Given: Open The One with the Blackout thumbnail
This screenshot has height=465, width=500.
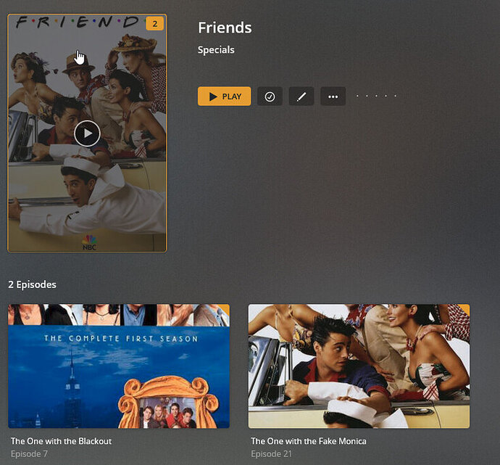Looking at the screenshot, I should (x=119, y=366).
